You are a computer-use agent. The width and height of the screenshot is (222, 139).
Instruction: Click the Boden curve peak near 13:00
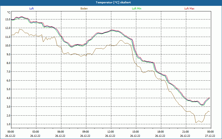(x=121, y=40)
